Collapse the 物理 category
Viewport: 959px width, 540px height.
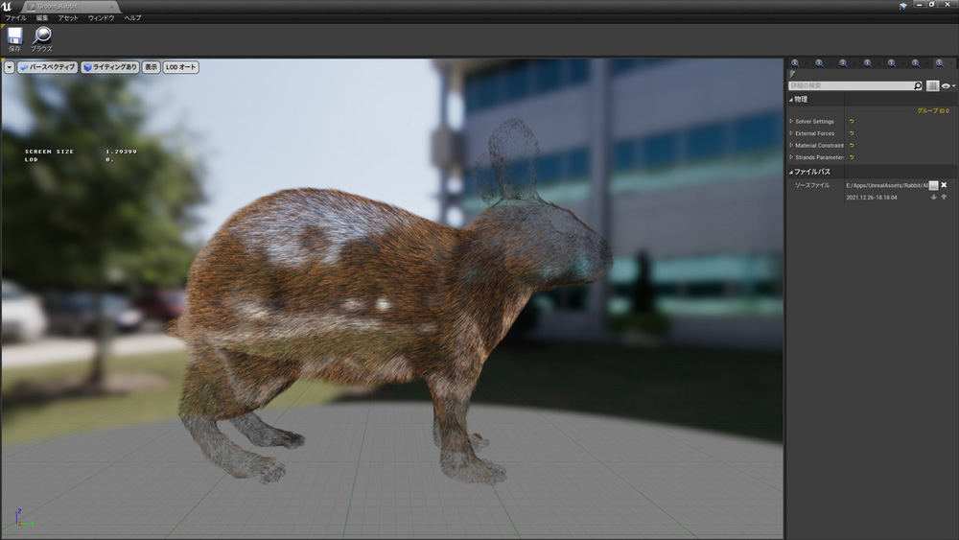click(791, 99)
